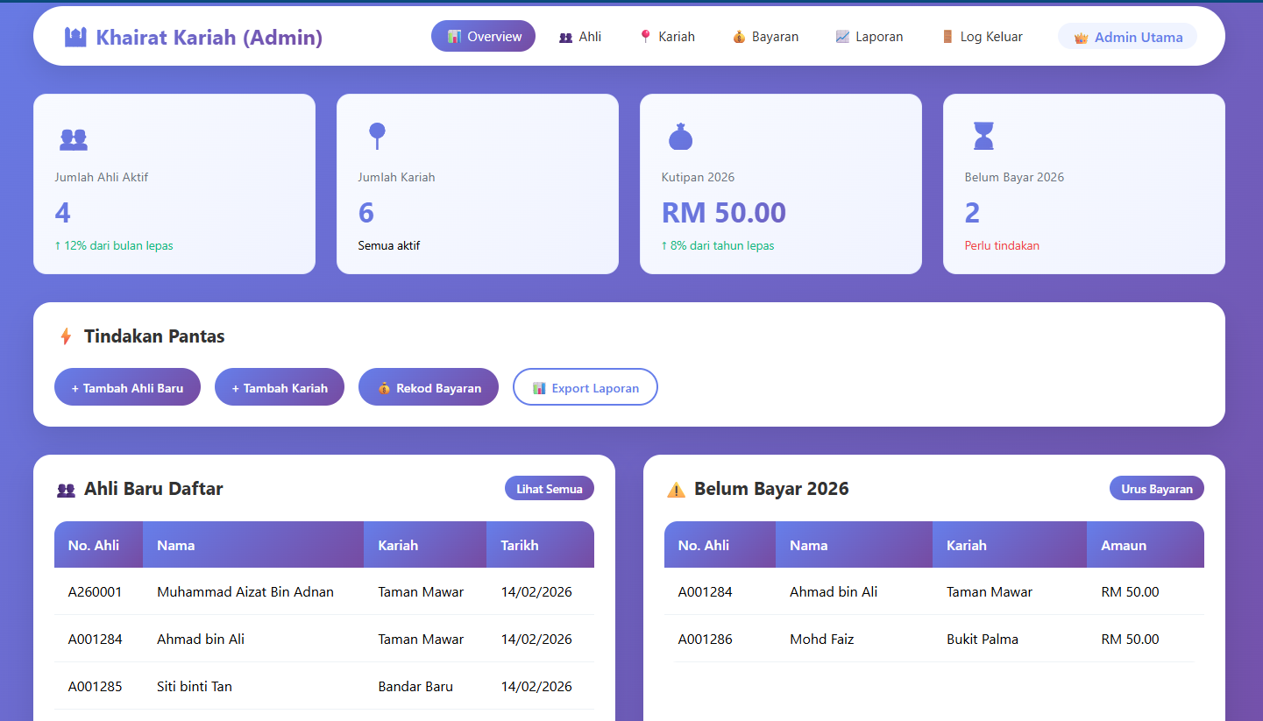Open Rekod Bayaran
This screenshot has width=1263, height=721.
(x=429, y=386)
